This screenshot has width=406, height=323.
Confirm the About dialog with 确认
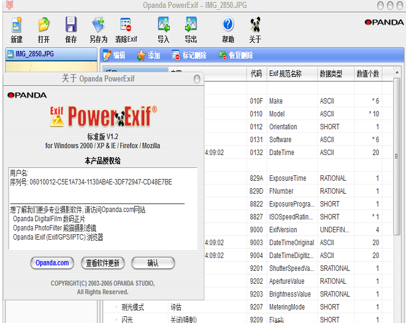pos(153,263)
